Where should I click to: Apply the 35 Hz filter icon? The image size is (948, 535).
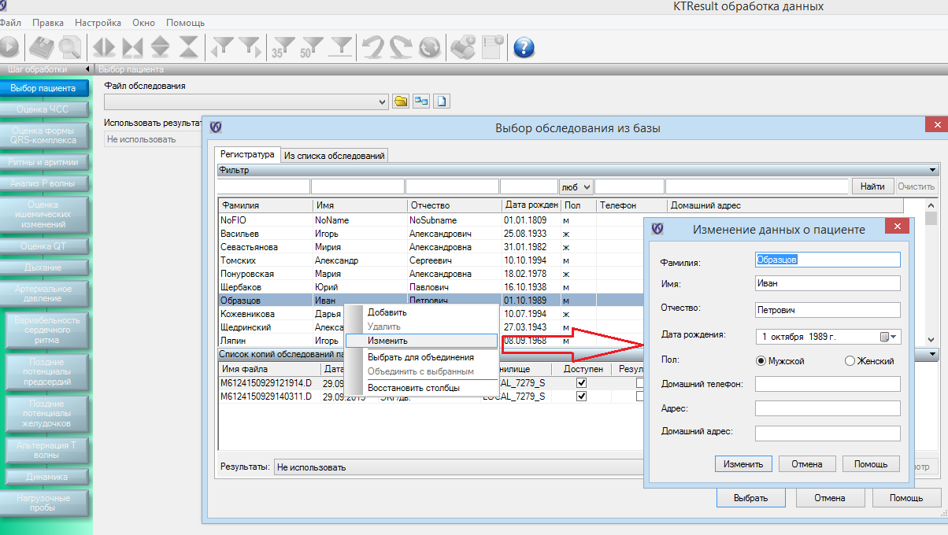pyautogui.click(x=282, y=47)
